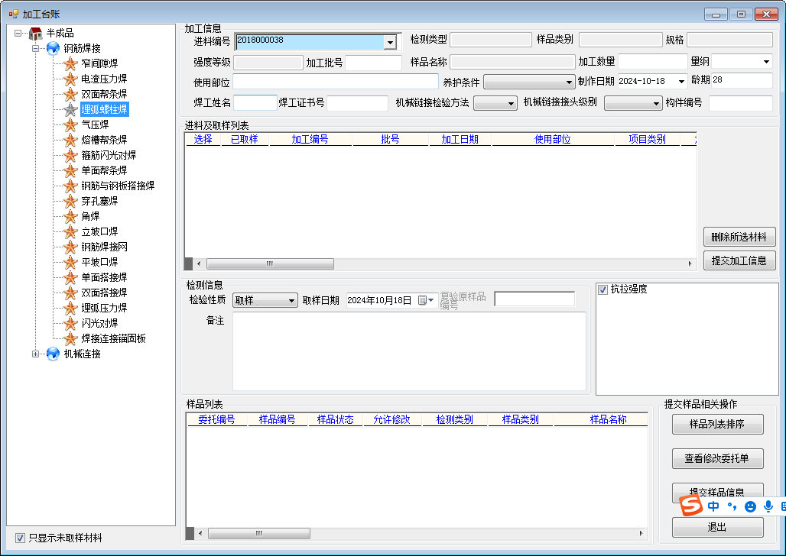
Task: Expand the 机械连接 tree node
Action: [35, 354]
